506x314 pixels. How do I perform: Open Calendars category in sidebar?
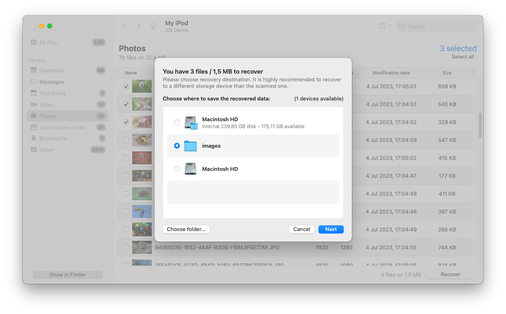[x=68, y=70]
